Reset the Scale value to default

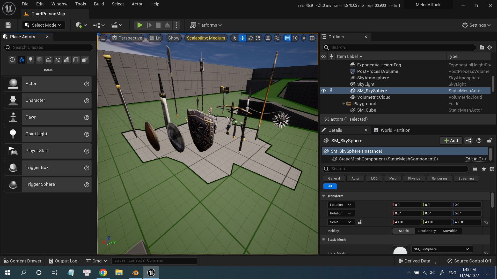click(486, 222)
